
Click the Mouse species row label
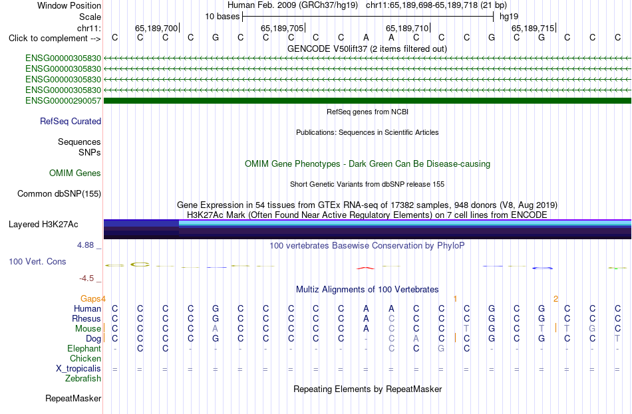[x=88, y=329]
